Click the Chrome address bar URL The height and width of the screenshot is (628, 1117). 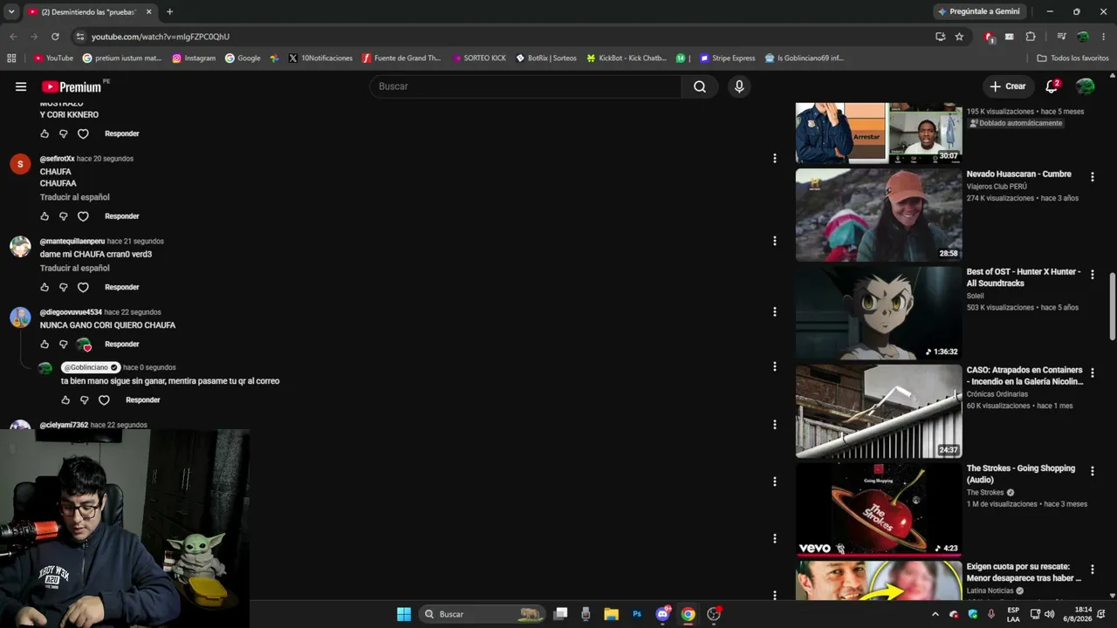tap(161, 37)
